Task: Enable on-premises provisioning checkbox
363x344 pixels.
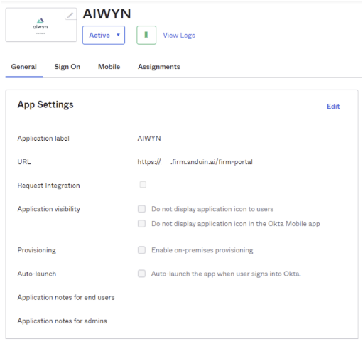Action: tap(141, 250)
